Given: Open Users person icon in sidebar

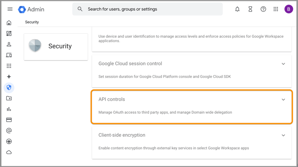Looking at the screenshot, I should (x=9, y=44).
